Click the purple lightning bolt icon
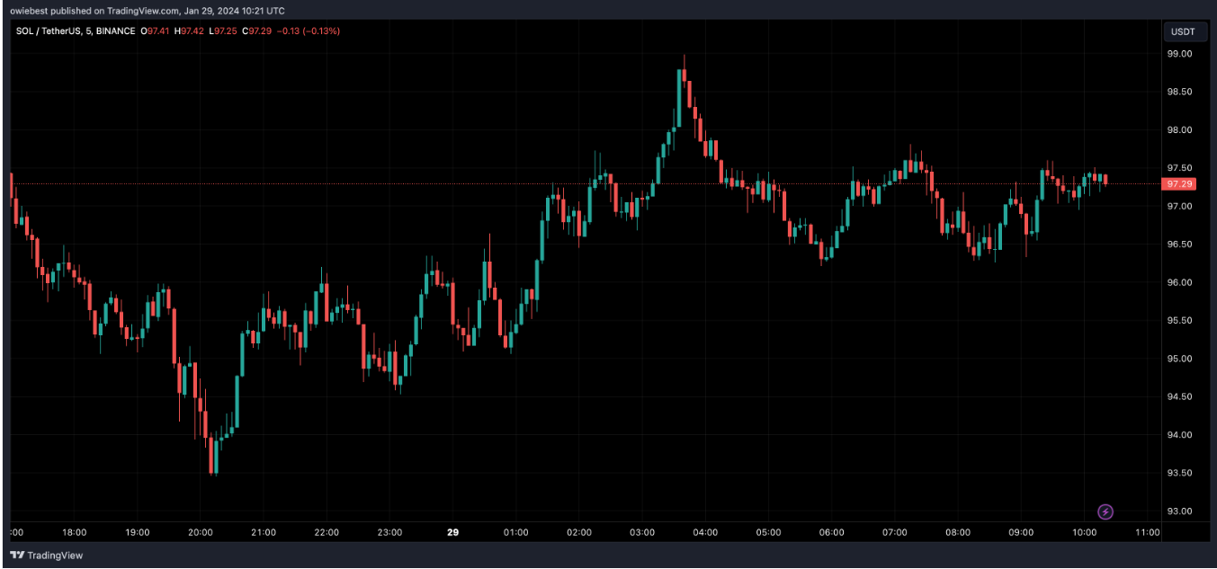The width and height of the screenshot is (1217, 569). 1105,511
